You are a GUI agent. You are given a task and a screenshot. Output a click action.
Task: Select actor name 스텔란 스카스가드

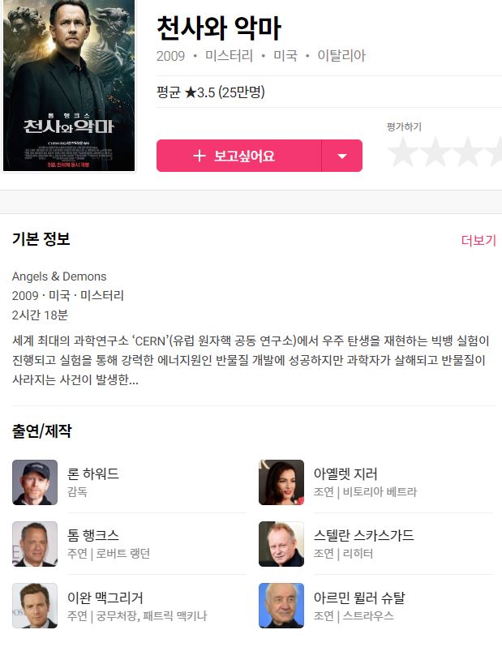tap(363, 535)
